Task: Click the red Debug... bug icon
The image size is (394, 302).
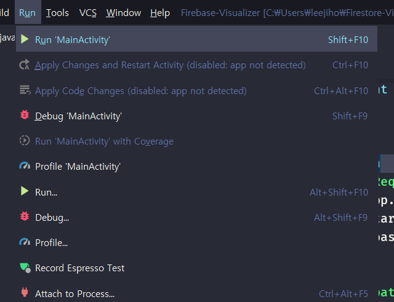Action: (25, 217)
